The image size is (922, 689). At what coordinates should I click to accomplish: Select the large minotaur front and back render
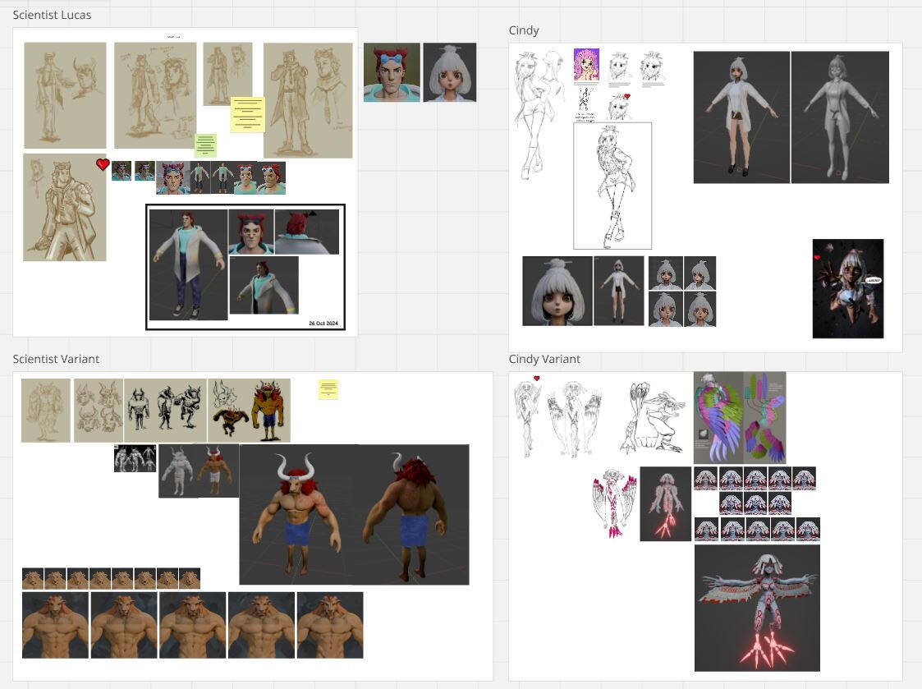[354, 515]
